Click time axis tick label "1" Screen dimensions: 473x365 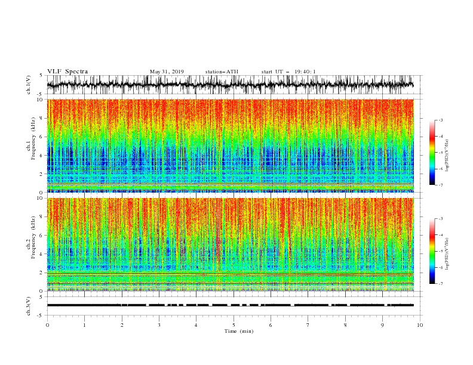point(84,325)
